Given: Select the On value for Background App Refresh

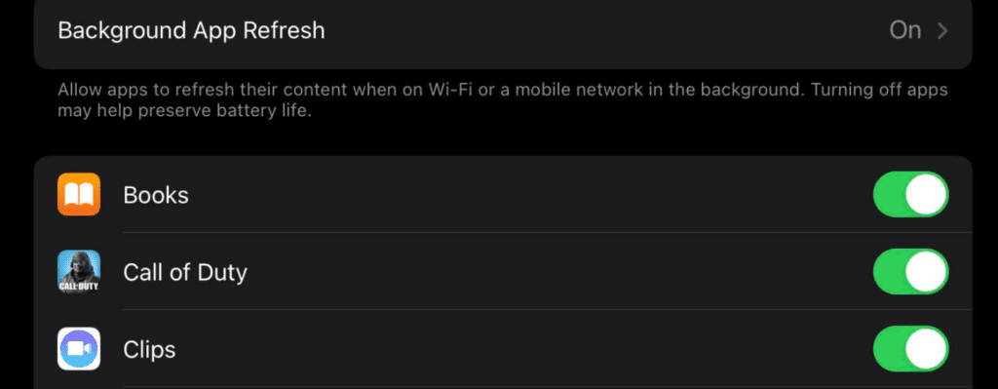Looking at the screenshot, I should tap(905, 30).
